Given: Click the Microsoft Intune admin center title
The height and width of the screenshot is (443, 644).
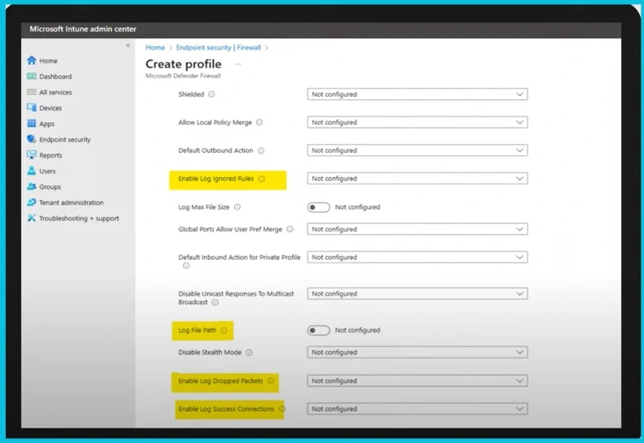Looking at the screenshot, I should coord(83,29).
